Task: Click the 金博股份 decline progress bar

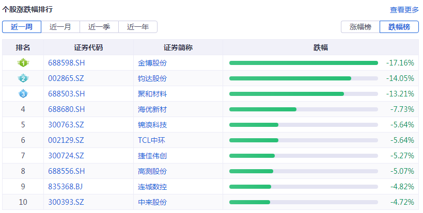Action: tap(303, 63)
